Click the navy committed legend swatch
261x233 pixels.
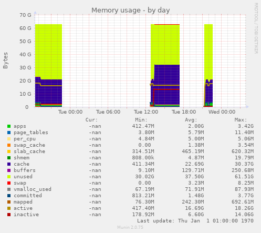(9, 196)
